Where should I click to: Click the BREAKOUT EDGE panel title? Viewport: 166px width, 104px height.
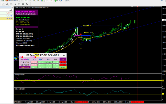[25, 12]
